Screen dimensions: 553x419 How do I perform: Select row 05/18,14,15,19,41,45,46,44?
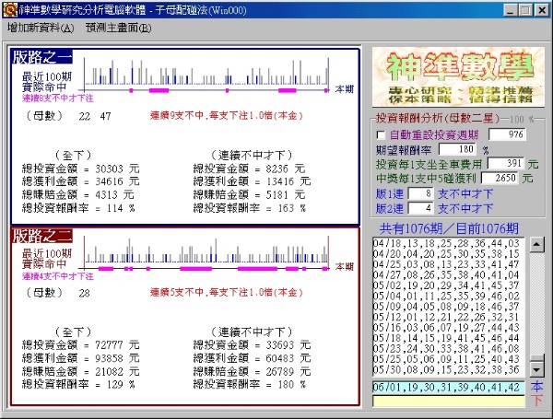pos(446,338)
